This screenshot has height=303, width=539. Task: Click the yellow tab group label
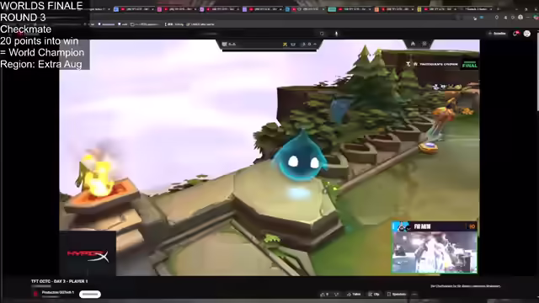419,9
